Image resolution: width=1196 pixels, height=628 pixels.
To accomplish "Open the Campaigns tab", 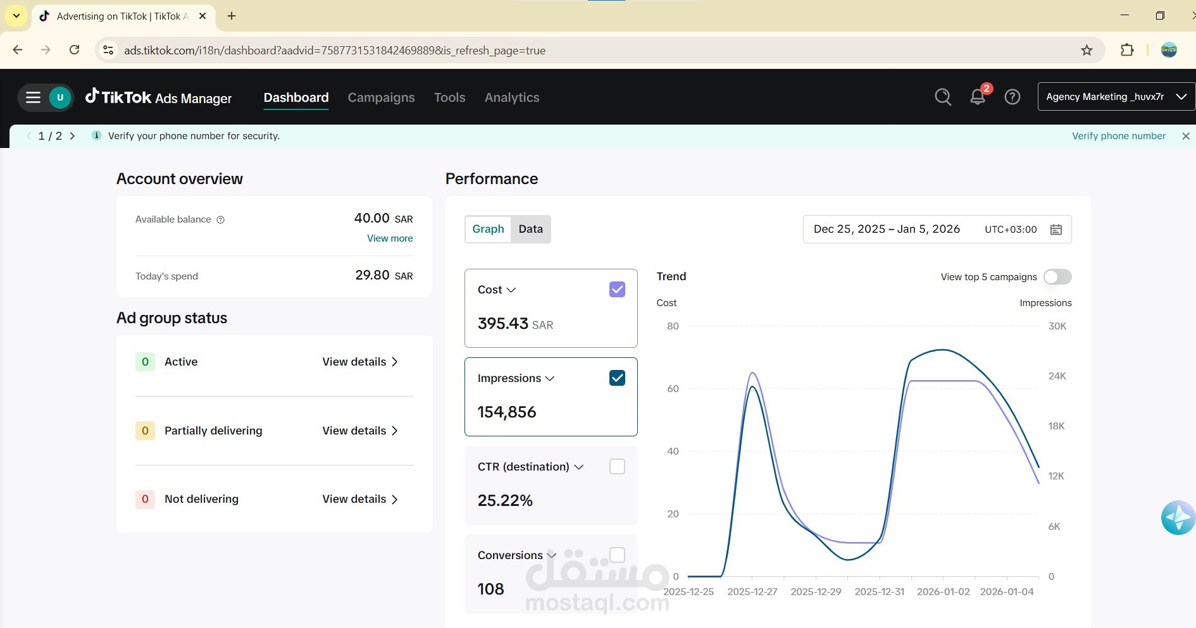I will 382,97.
